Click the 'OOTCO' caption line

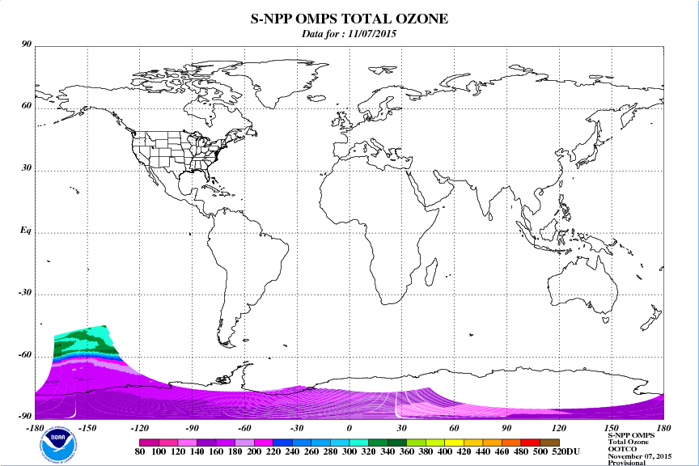[622, 449]
